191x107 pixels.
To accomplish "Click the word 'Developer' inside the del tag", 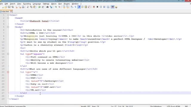I will (161, 39).
